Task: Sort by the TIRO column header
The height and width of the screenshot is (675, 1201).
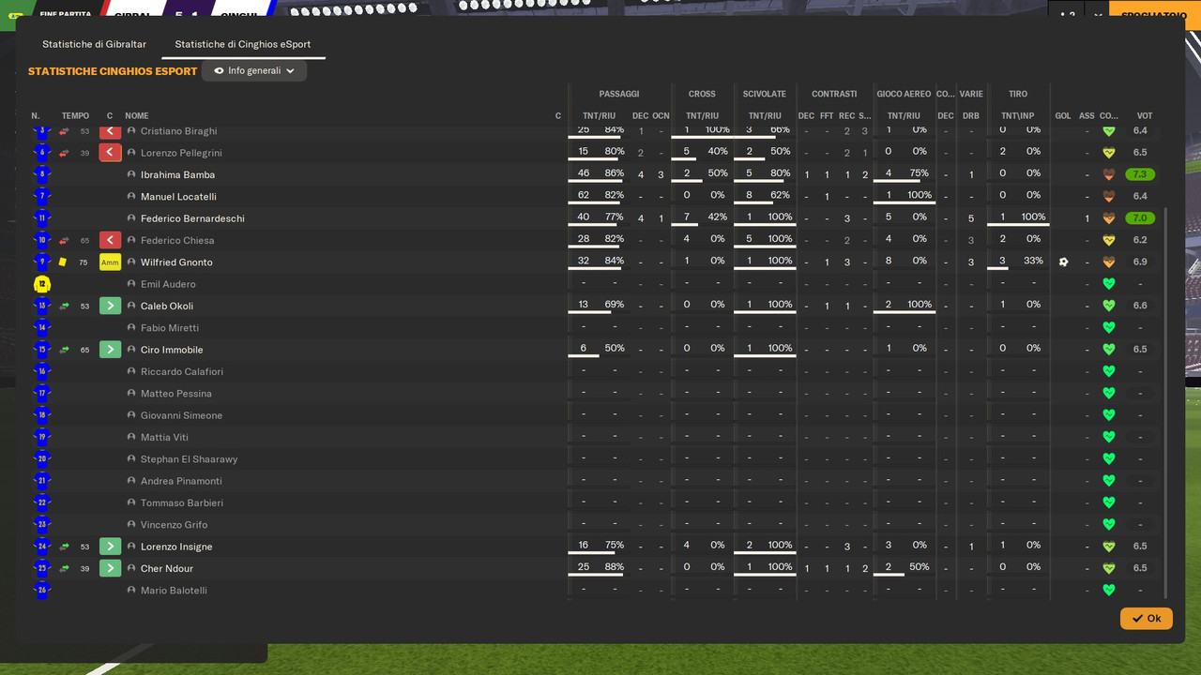Action: [x=1018, y=94]
